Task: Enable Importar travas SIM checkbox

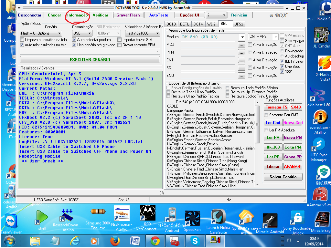Action: point(120,40)
